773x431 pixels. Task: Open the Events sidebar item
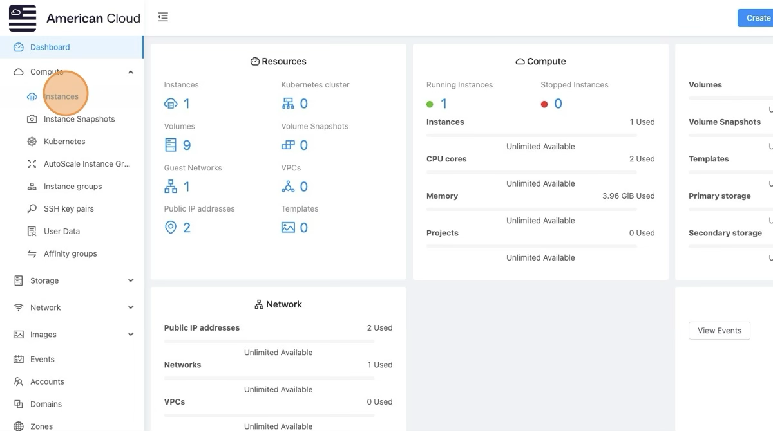pos(43,359)
